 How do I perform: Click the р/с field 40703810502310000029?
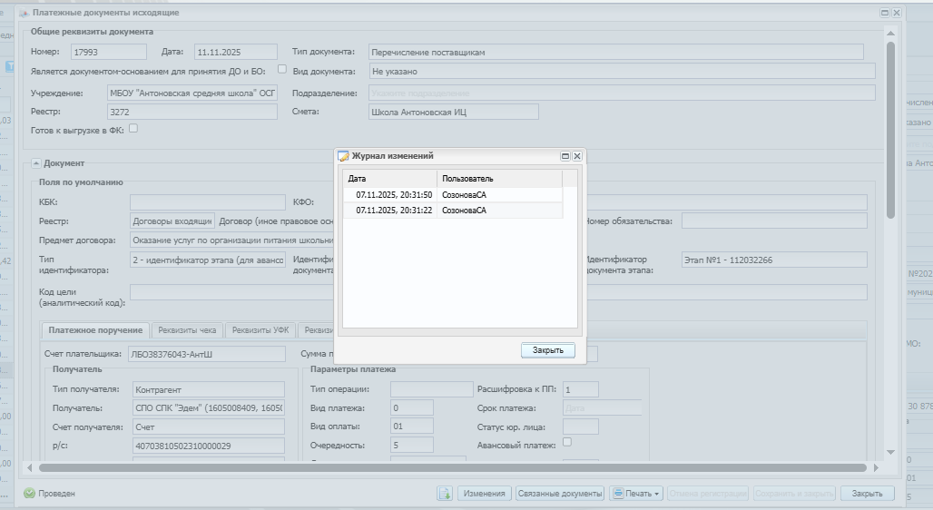click(208, 446)
